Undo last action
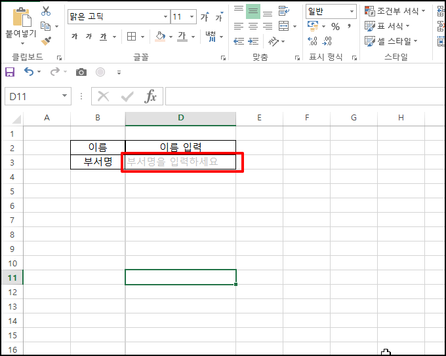 pos(29,71)
